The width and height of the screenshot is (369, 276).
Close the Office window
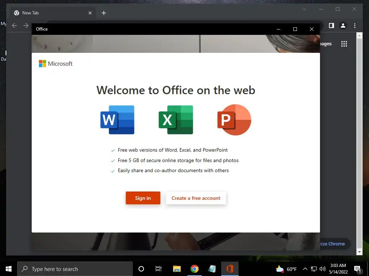click(312, 29)
